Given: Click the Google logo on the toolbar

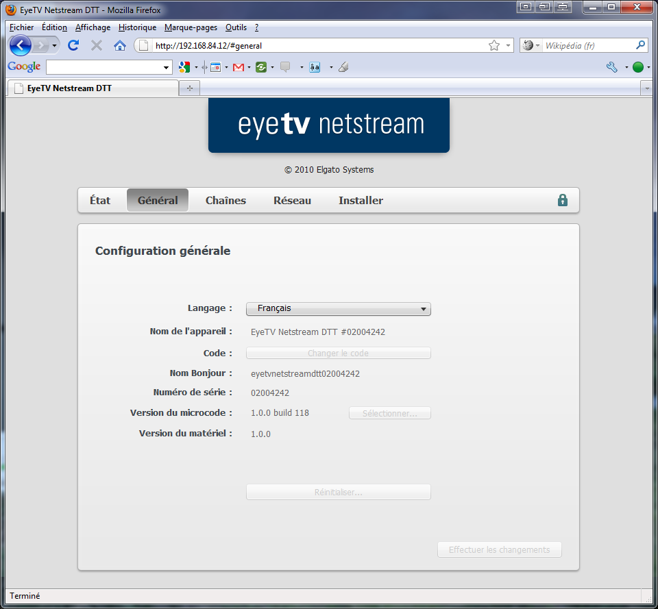Looking at the screenshot, I should (x=24, y=66).
